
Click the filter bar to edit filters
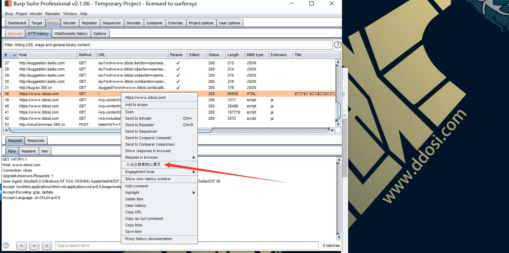(x=168, y=45)
